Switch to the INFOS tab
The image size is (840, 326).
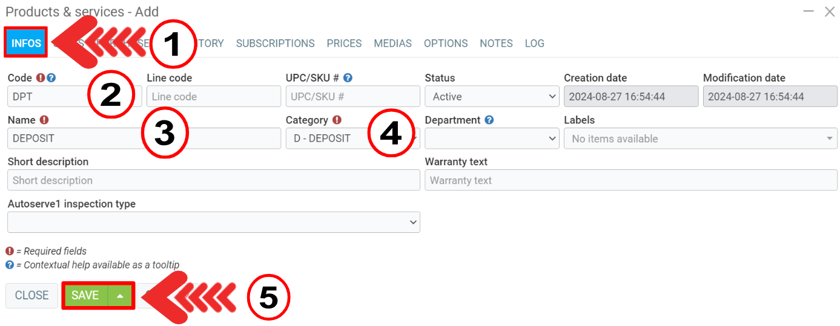coord(26,44)
